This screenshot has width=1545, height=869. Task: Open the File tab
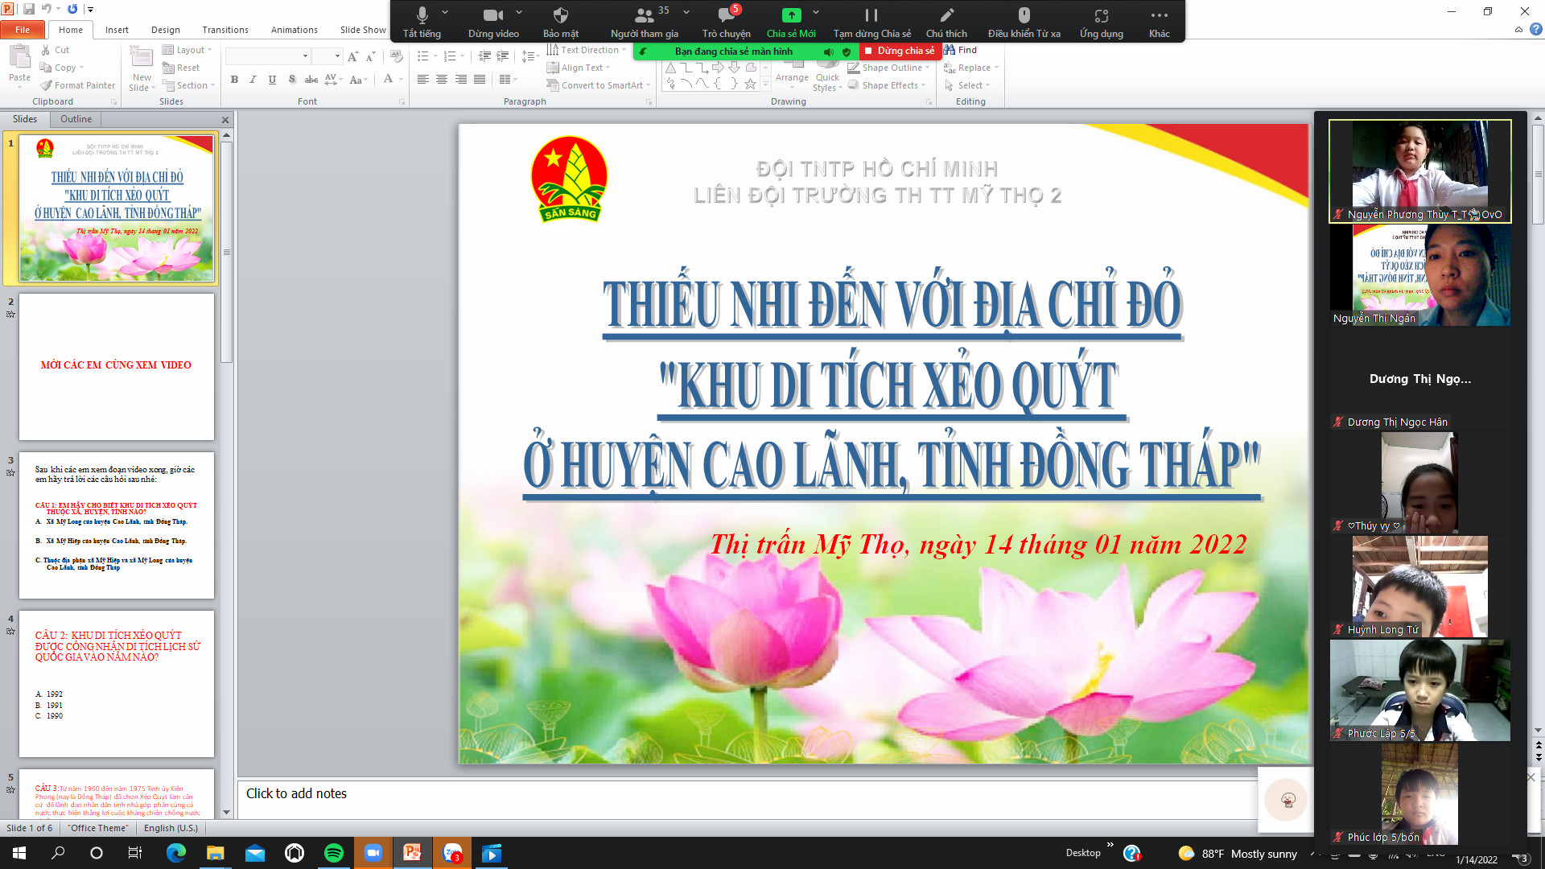23,30
